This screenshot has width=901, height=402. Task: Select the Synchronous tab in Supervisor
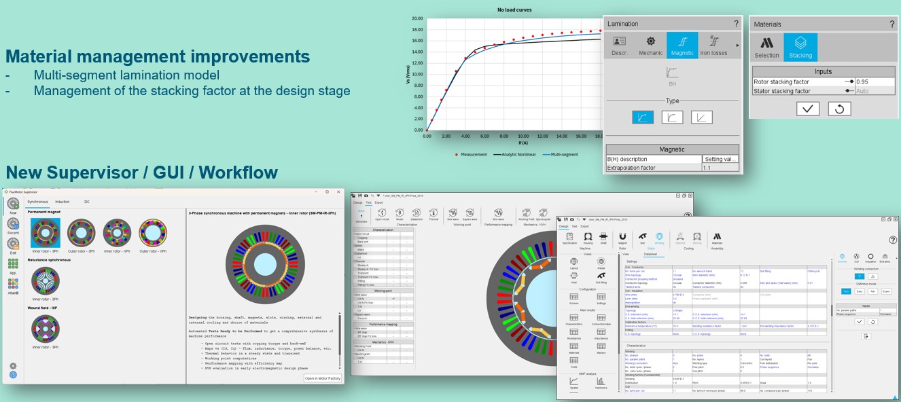pyautogui.click(x=37, y=202)
